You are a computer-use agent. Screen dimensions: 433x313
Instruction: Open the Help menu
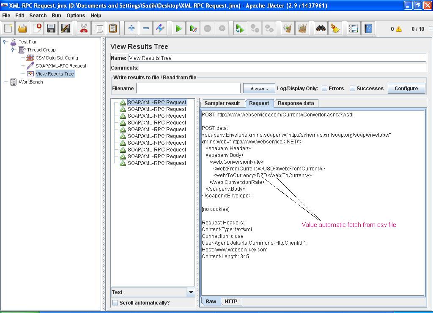click(x=96, y=16)
